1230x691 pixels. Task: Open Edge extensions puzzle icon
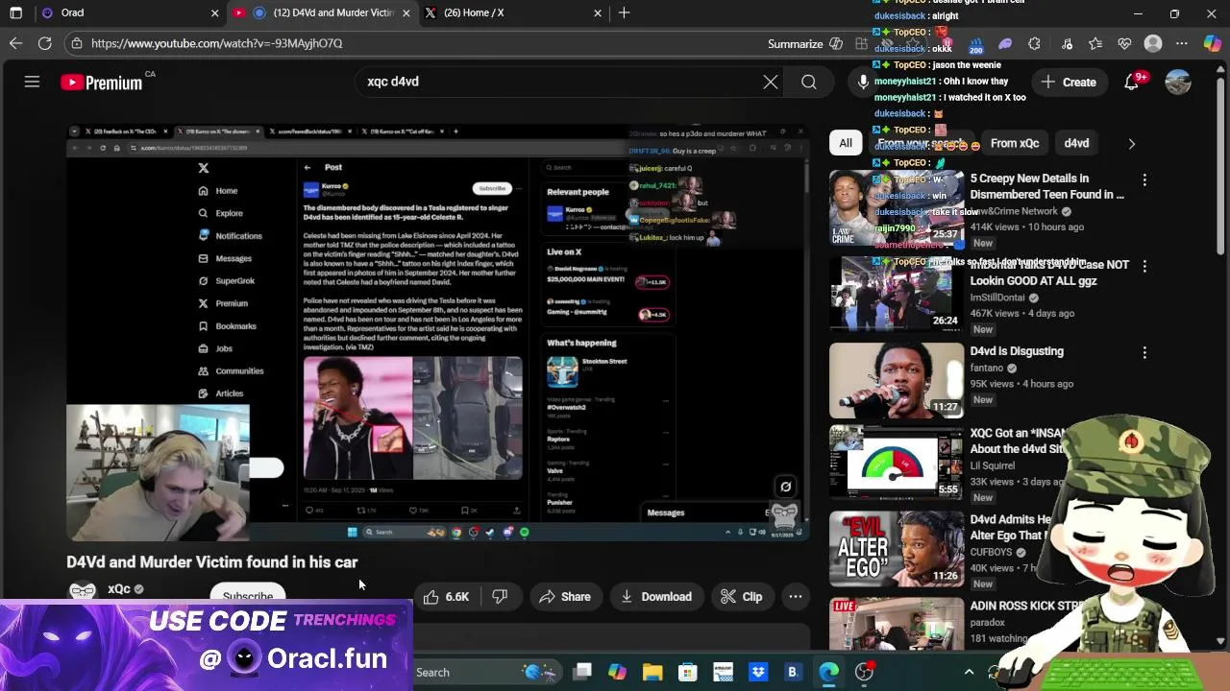(x=1034, y=43)
